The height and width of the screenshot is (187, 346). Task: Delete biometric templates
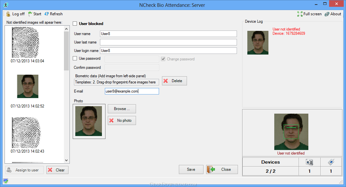tap(174, 81)
